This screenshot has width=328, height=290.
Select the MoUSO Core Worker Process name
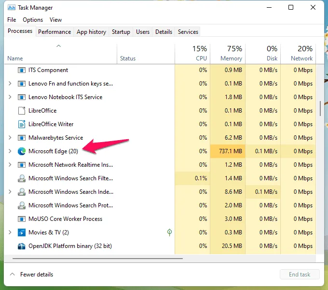click(65, 219)
